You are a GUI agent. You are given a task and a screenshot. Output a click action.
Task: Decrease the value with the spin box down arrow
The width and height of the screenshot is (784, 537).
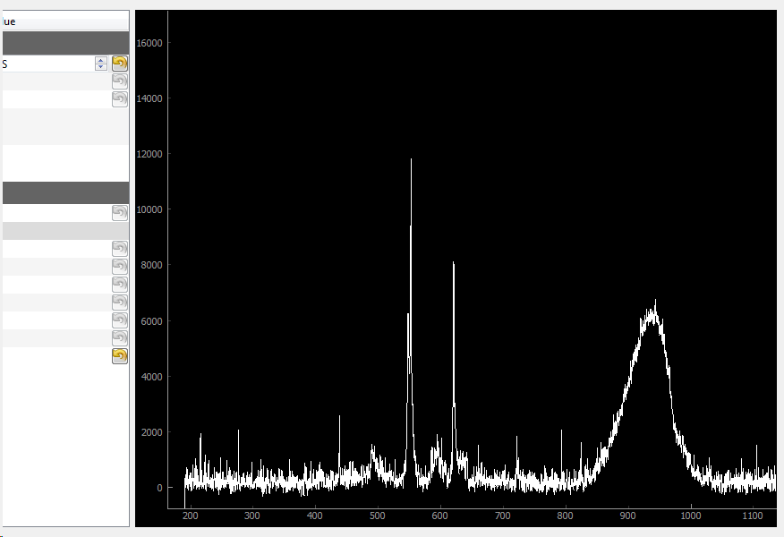(101, 67)
